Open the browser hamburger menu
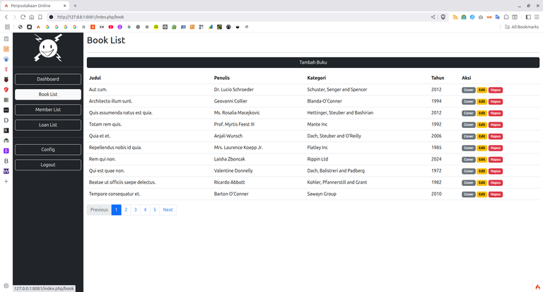Screen dimensions: 543x292 (x=537, y=17)
